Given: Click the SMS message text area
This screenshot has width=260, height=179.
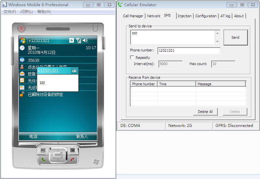Looking at the screenshot, I should click(173, 37).
